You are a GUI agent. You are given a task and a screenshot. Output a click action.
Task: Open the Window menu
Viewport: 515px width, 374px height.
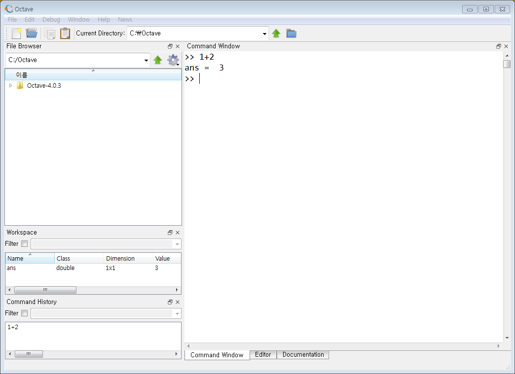coord(79,20)
